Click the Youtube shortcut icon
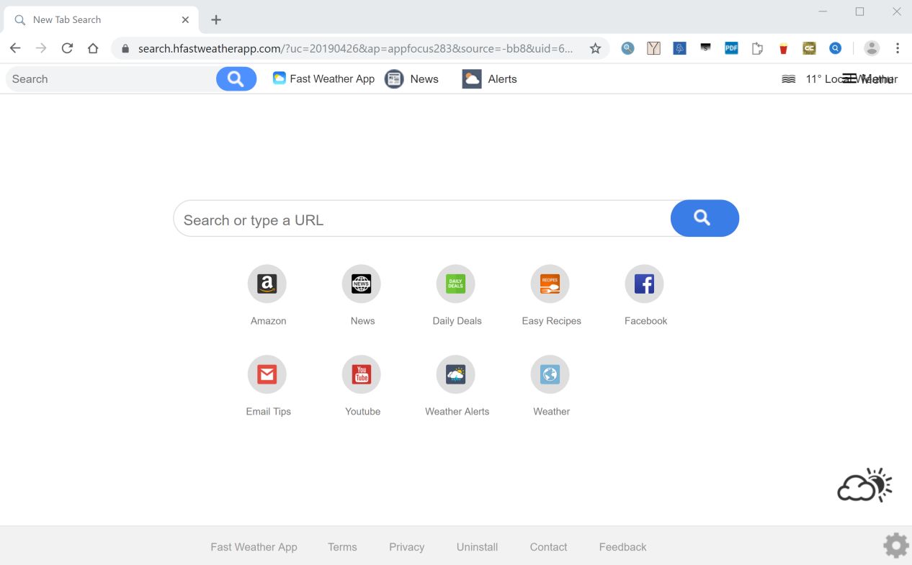The height and width of the screenshot is (565, 912). click(x=361, y=374)
